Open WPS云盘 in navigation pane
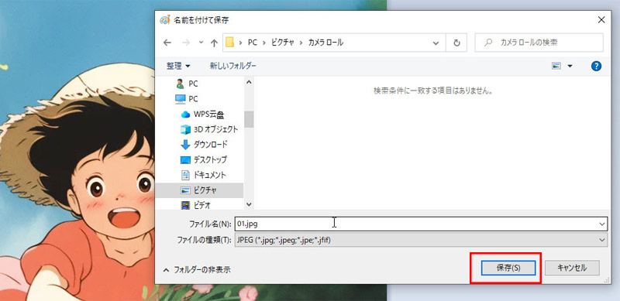 [202, 115]
